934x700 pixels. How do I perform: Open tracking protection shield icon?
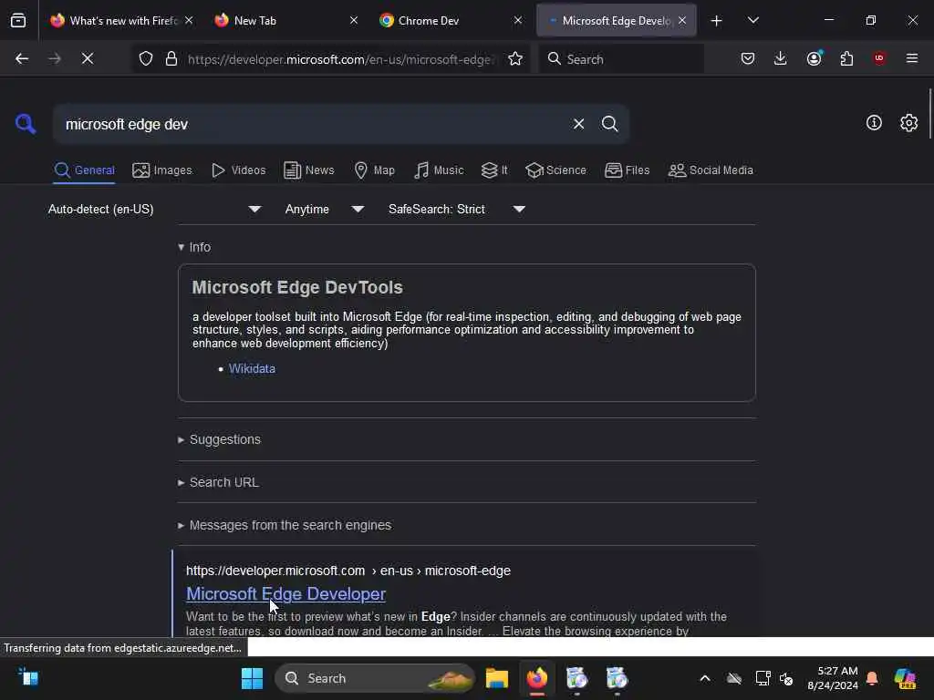(x=146, y=58)
